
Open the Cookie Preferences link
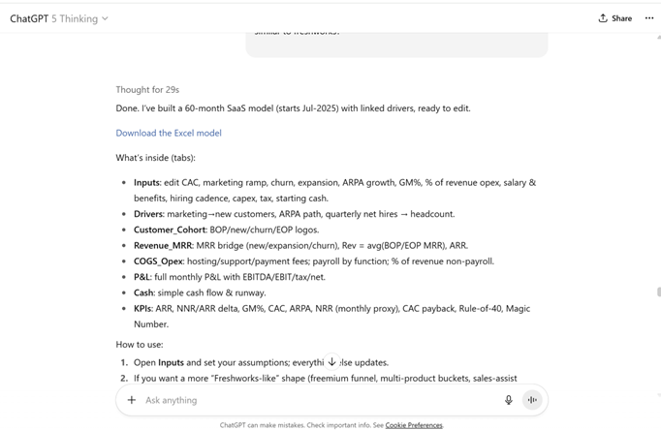click(414, 425)
